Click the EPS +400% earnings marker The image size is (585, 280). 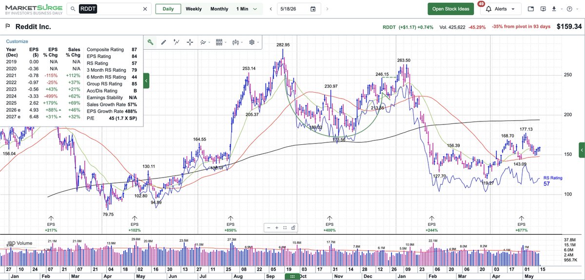click(x=330, y=223)
